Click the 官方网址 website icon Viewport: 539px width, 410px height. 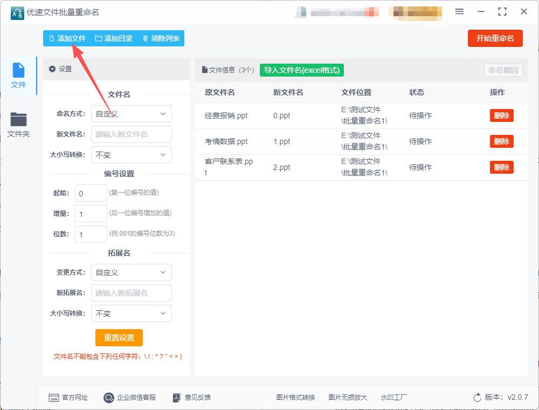[x=53, y=398]
